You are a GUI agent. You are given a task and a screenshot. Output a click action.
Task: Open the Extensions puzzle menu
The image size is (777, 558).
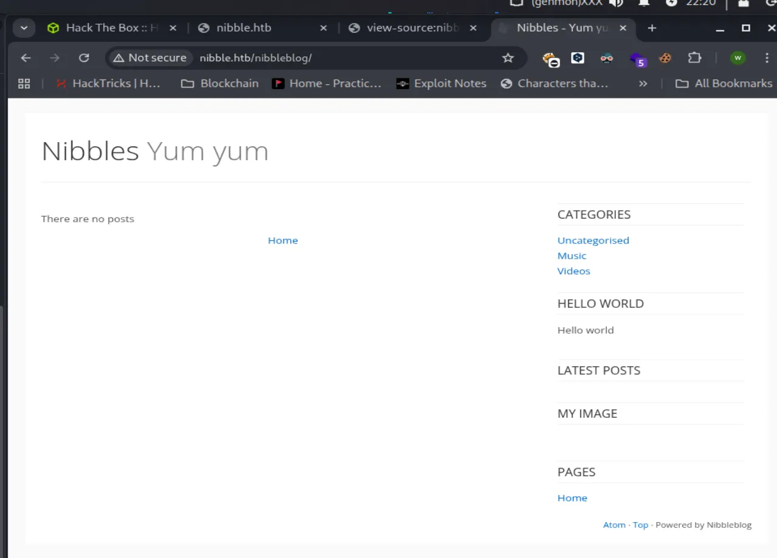pyautogui.click(x=694, y=58)
